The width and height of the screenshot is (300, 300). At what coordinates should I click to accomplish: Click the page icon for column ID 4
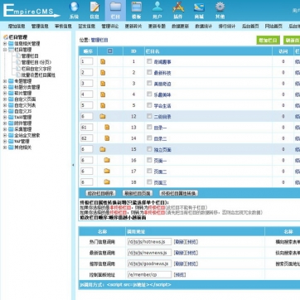tap(103, 94)
